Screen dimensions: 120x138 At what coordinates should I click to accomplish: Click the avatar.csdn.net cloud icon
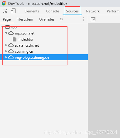11,45
